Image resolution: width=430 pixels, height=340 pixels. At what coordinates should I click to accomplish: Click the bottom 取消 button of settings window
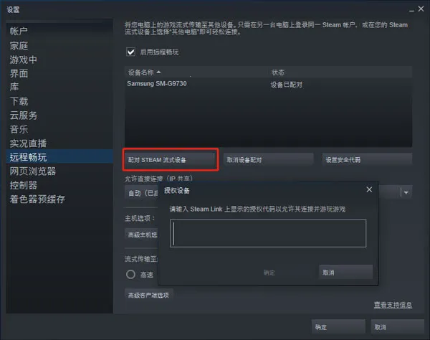point(398,327)
